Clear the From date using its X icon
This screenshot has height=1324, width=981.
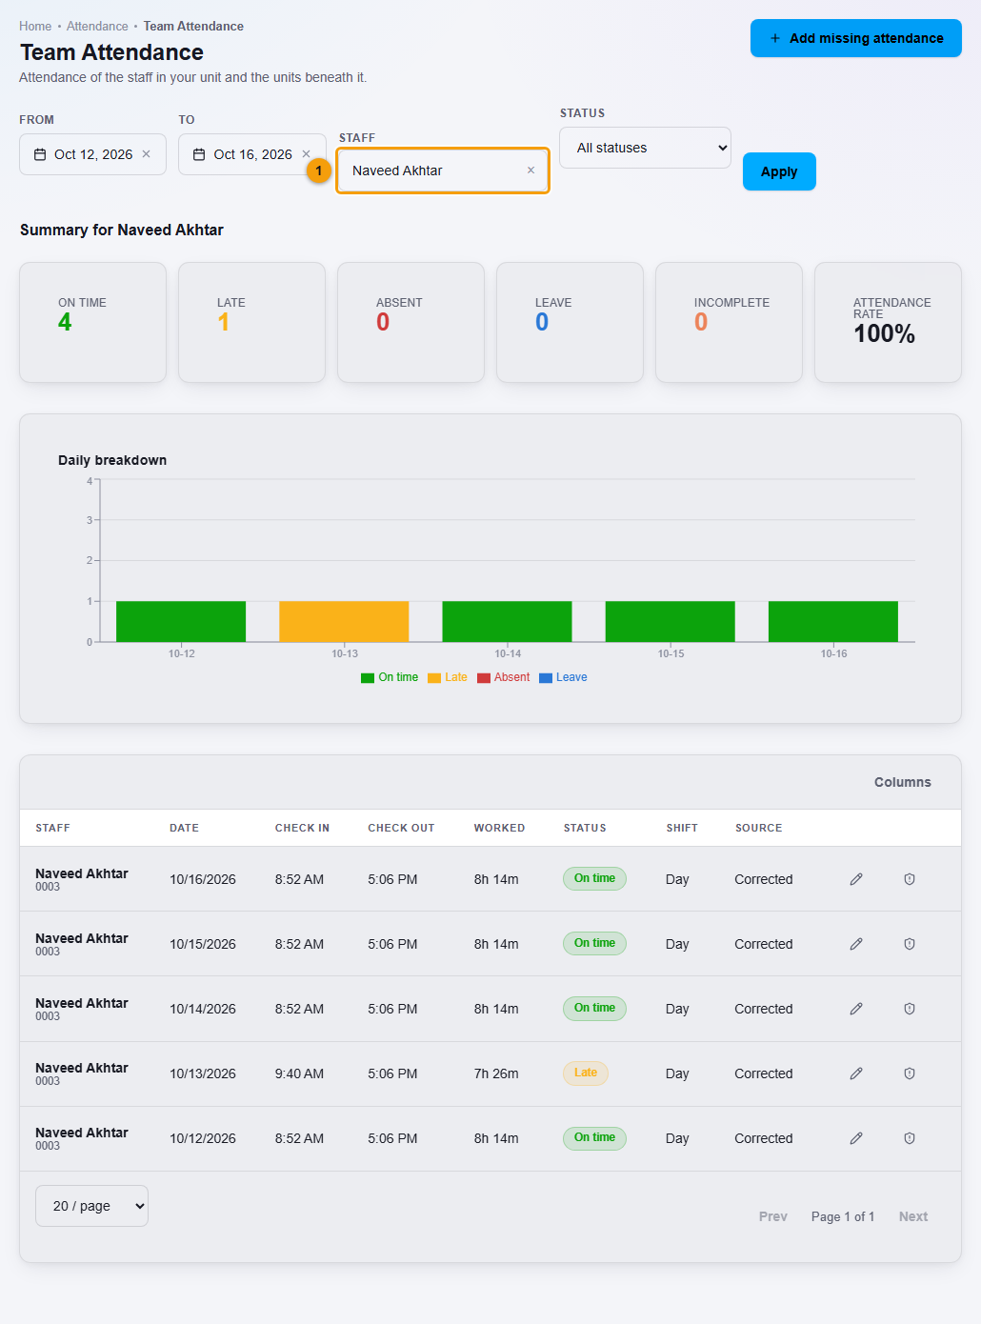pos(146,154)
